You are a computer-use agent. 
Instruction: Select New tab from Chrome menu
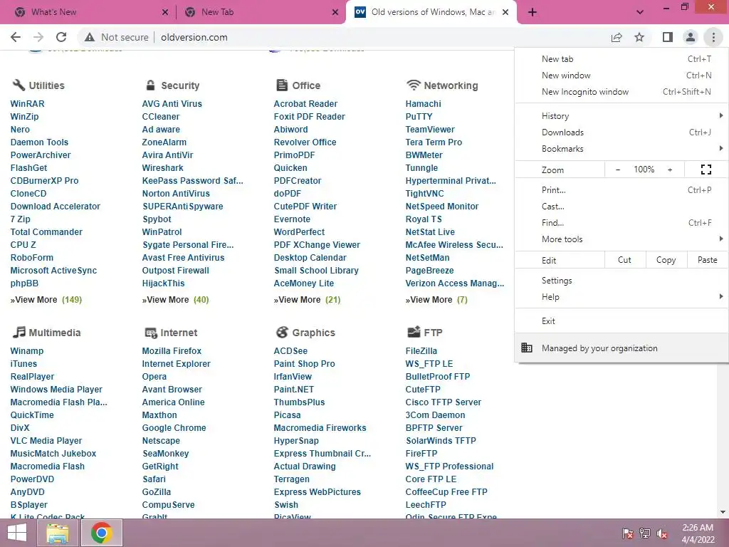tap(622, 59)
